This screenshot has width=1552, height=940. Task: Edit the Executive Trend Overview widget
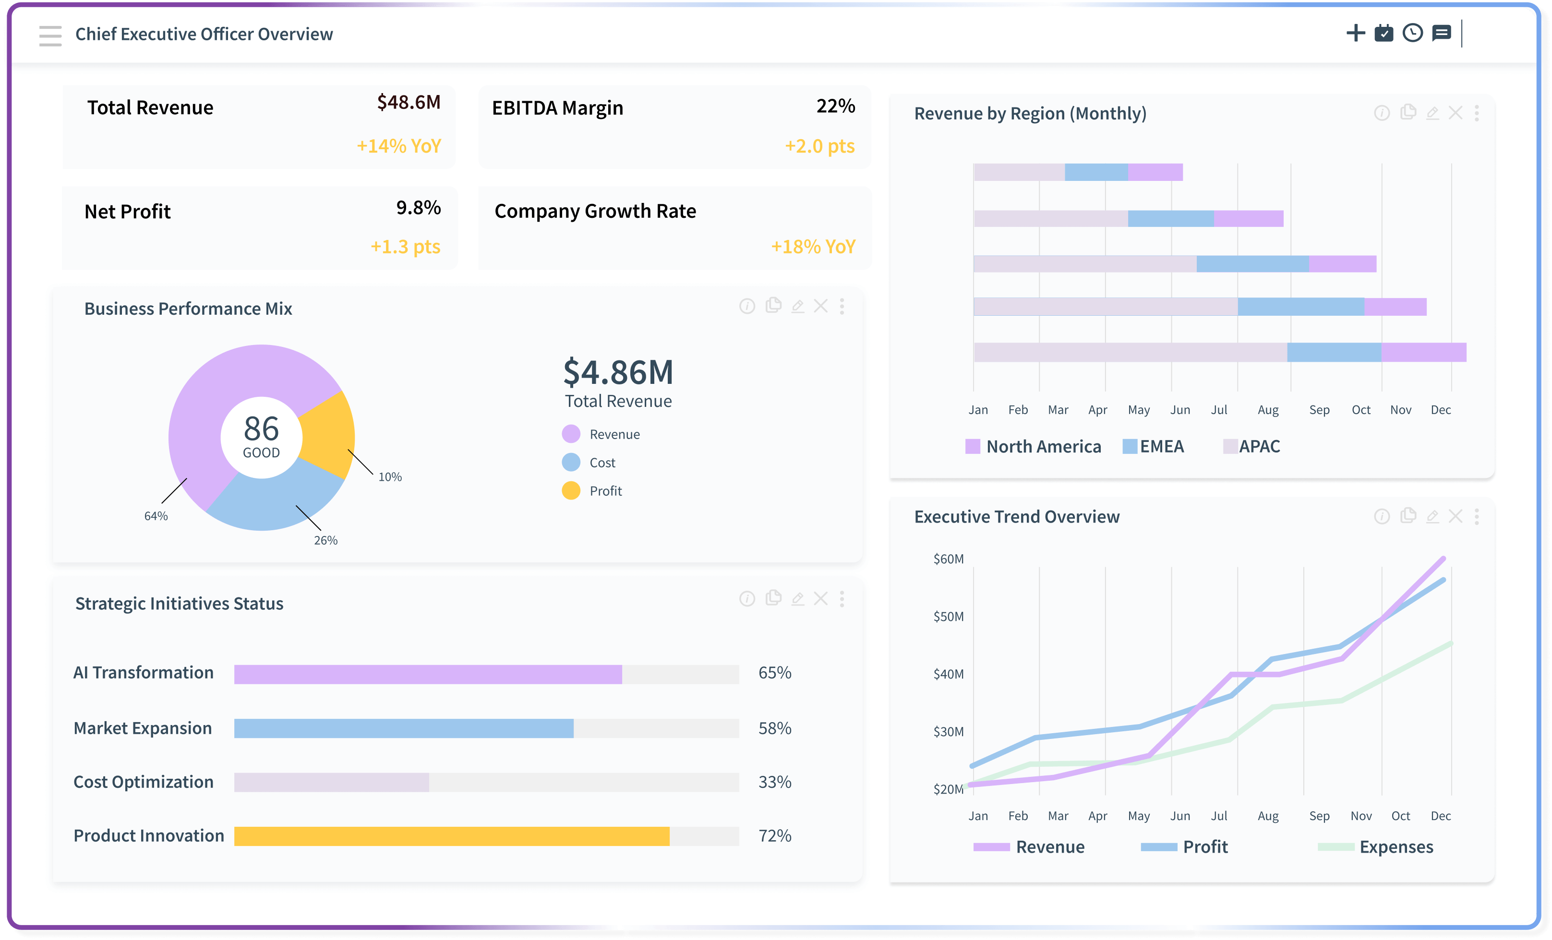coord(1432,517)
